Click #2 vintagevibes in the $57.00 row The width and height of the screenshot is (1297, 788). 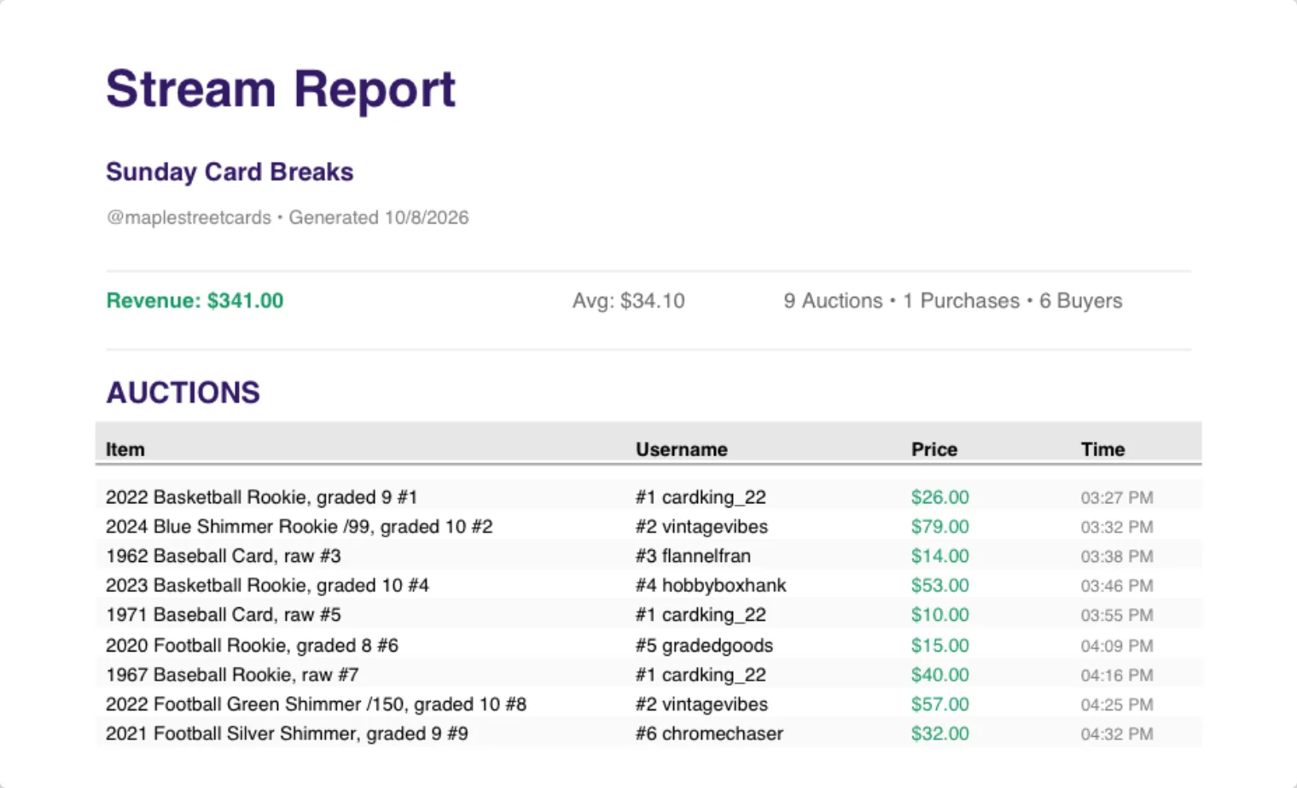701,704
